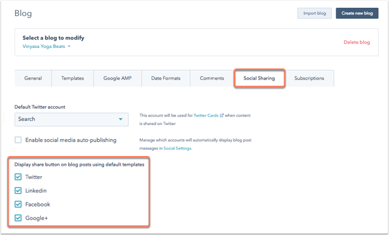This screenshot has width=389, height=235.
Task: Open the Default Twitter account Search dropdown
Action: [x=72, y=119]
